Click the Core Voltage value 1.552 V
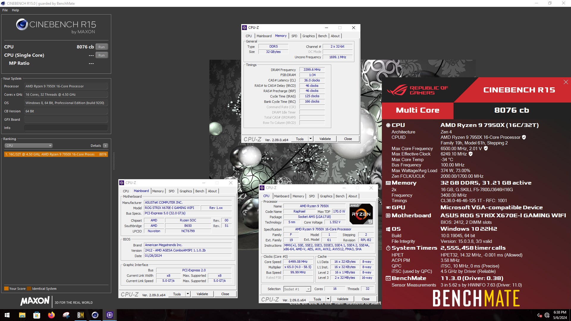571x321 pixels. [335, 222]
